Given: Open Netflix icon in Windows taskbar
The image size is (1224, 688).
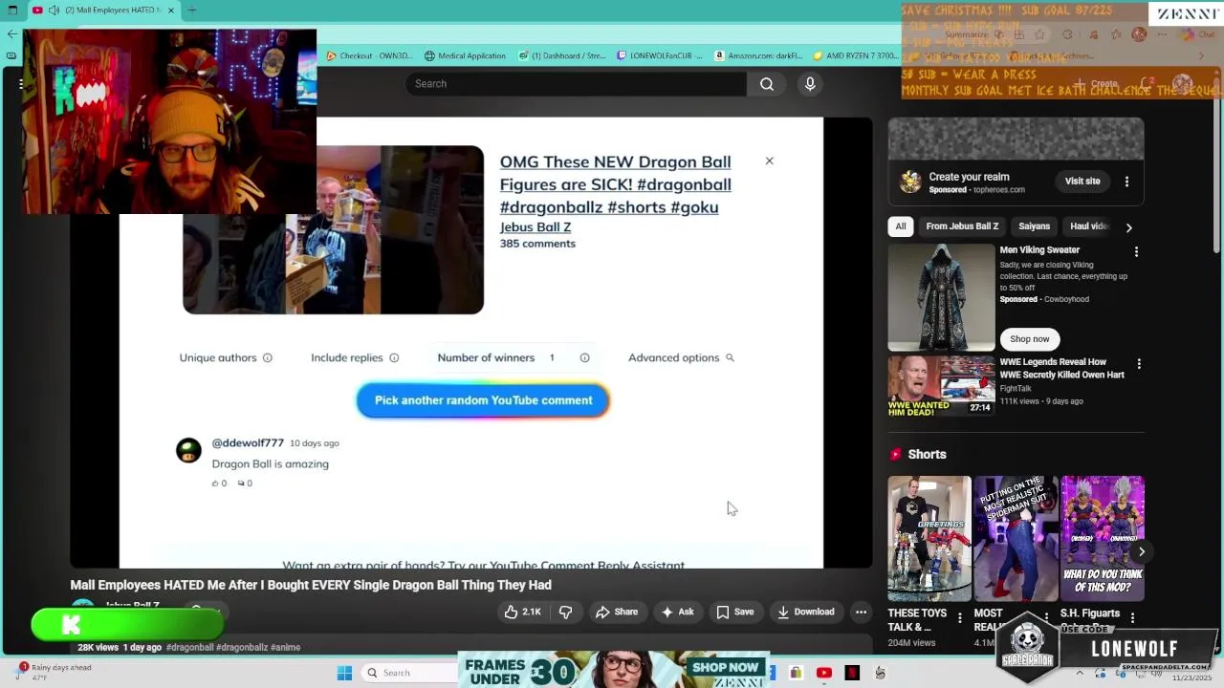Looking at the screenshot, I should [852, 673].
